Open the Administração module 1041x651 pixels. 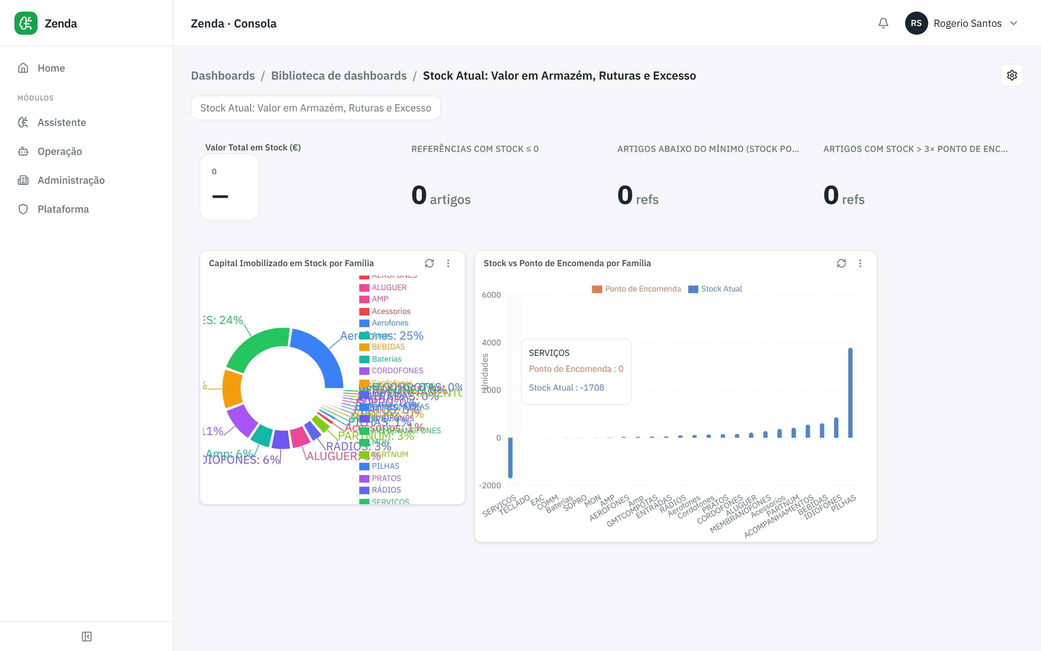[86, 180]
